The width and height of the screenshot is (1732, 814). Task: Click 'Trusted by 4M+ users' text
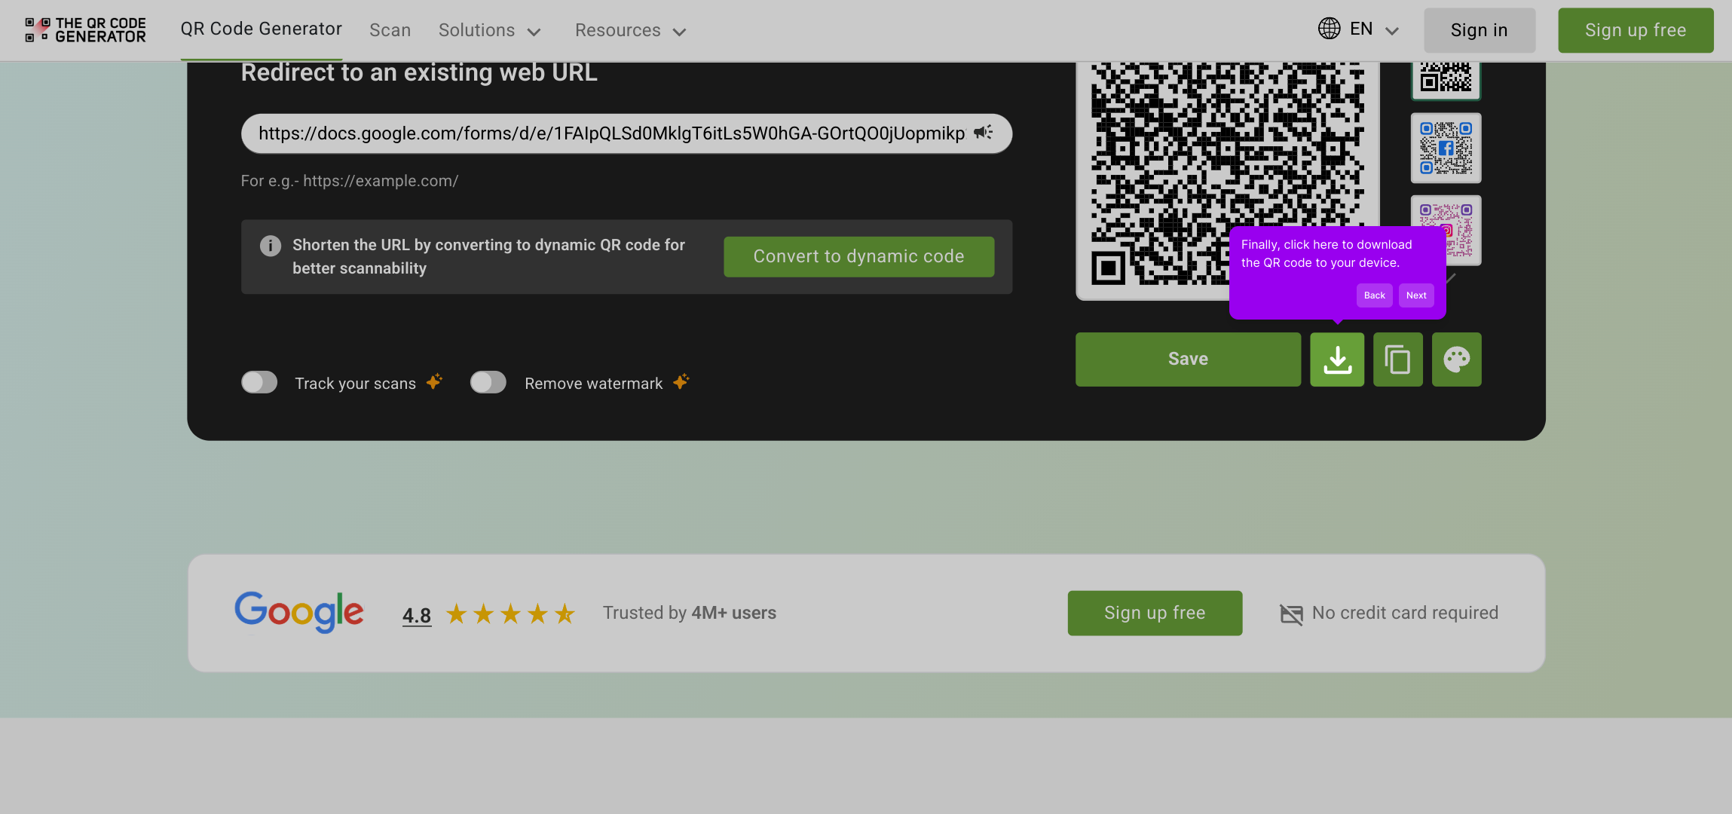pos(689,613)
